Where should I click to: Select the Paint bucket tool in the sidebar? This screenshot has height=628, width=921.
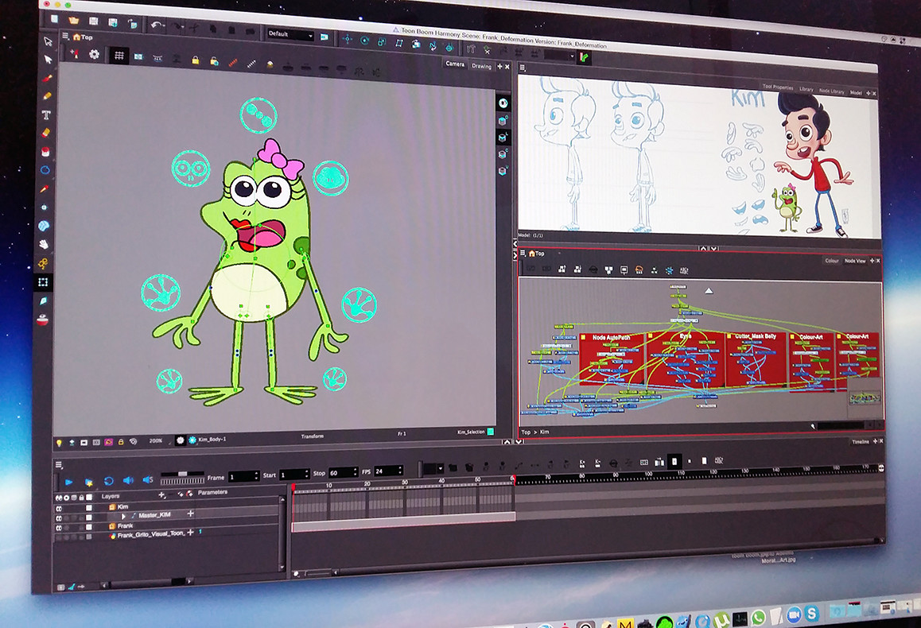pyautogui.click(x=45, y=152)
